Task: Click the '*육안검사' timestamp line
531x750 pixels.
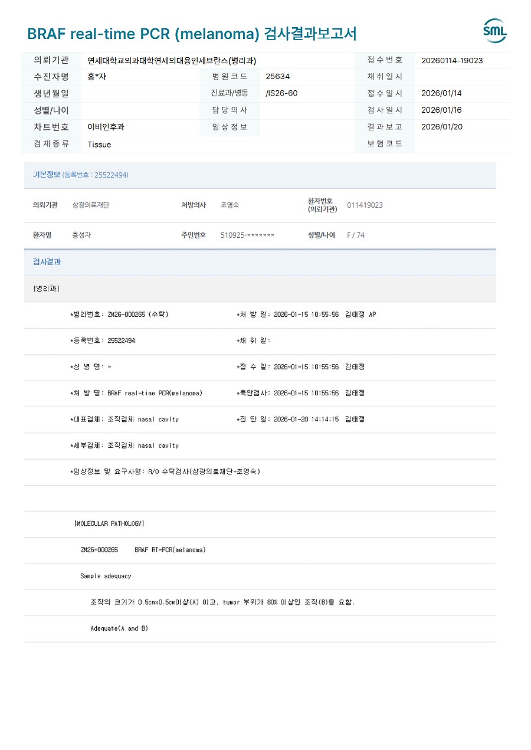Action: pos(301,393)
